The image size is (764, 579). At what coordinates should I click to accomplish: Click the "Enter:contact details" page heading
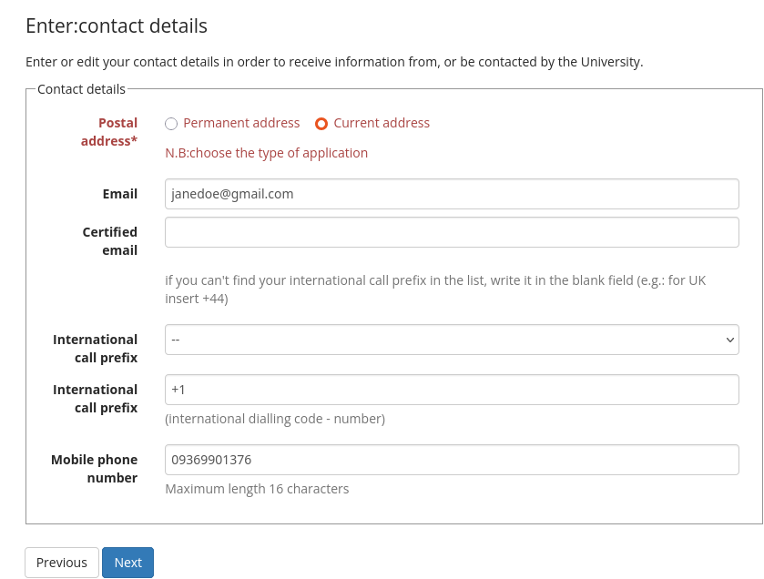click(117, 26)
